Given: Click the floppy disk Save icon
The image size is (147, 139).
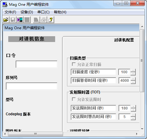Looking at the screenshot, I should 13,20.
